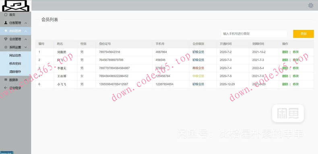Click the 姓名 column header
Screen dimensions: 318x154
60,44
